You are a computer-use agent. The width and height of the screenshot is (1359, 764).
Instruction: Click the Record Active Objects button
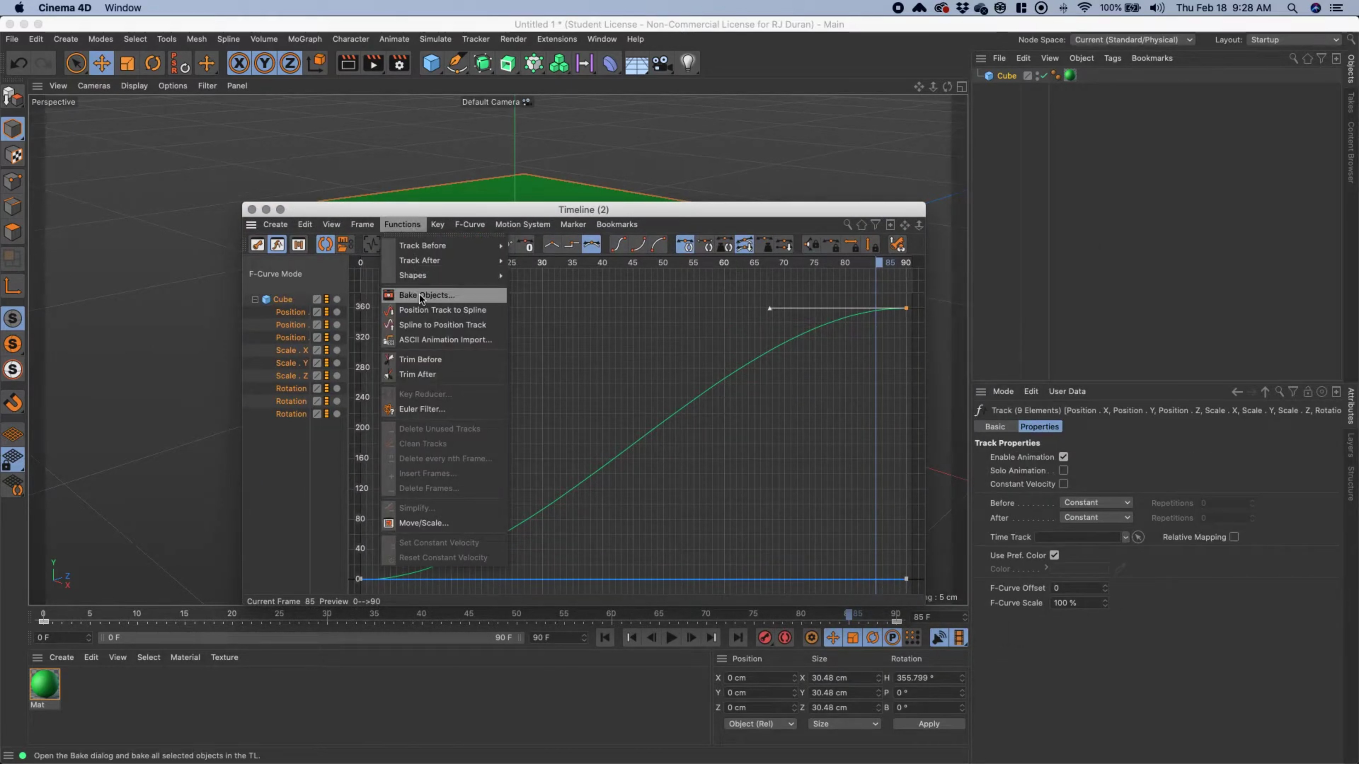(x=764, y=638)
